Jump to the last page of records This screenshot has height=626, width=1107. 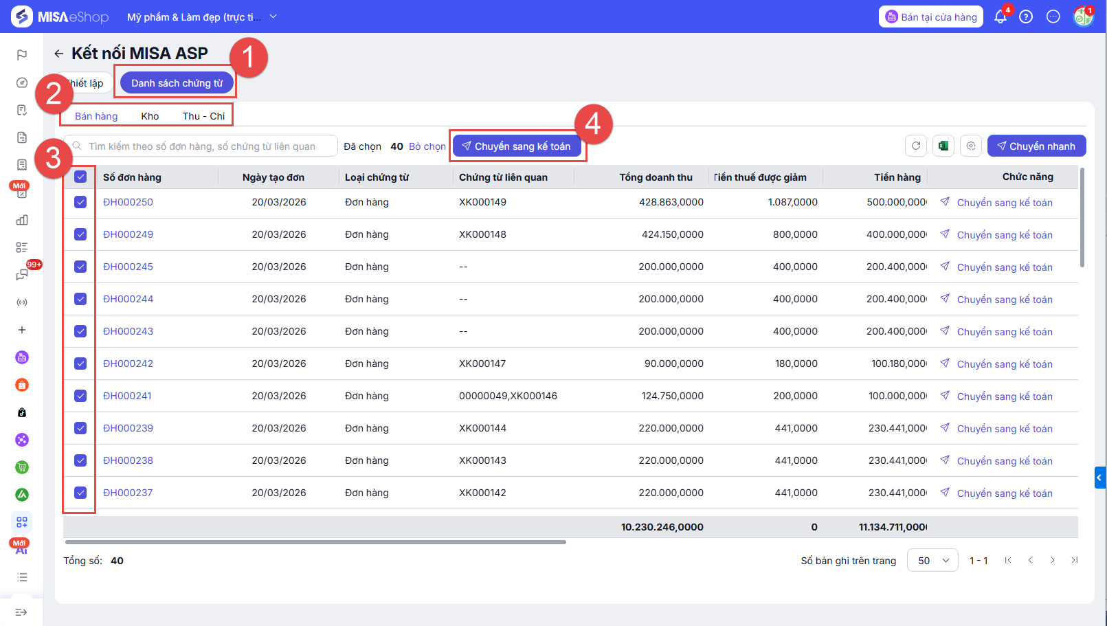pyautogui.click(x=1074, y=560)
